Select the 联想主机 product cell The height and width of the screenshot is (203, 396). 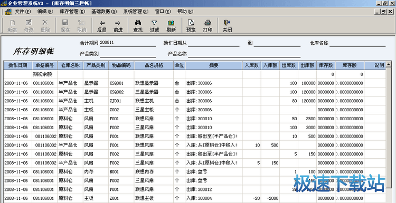pos(154,101)
